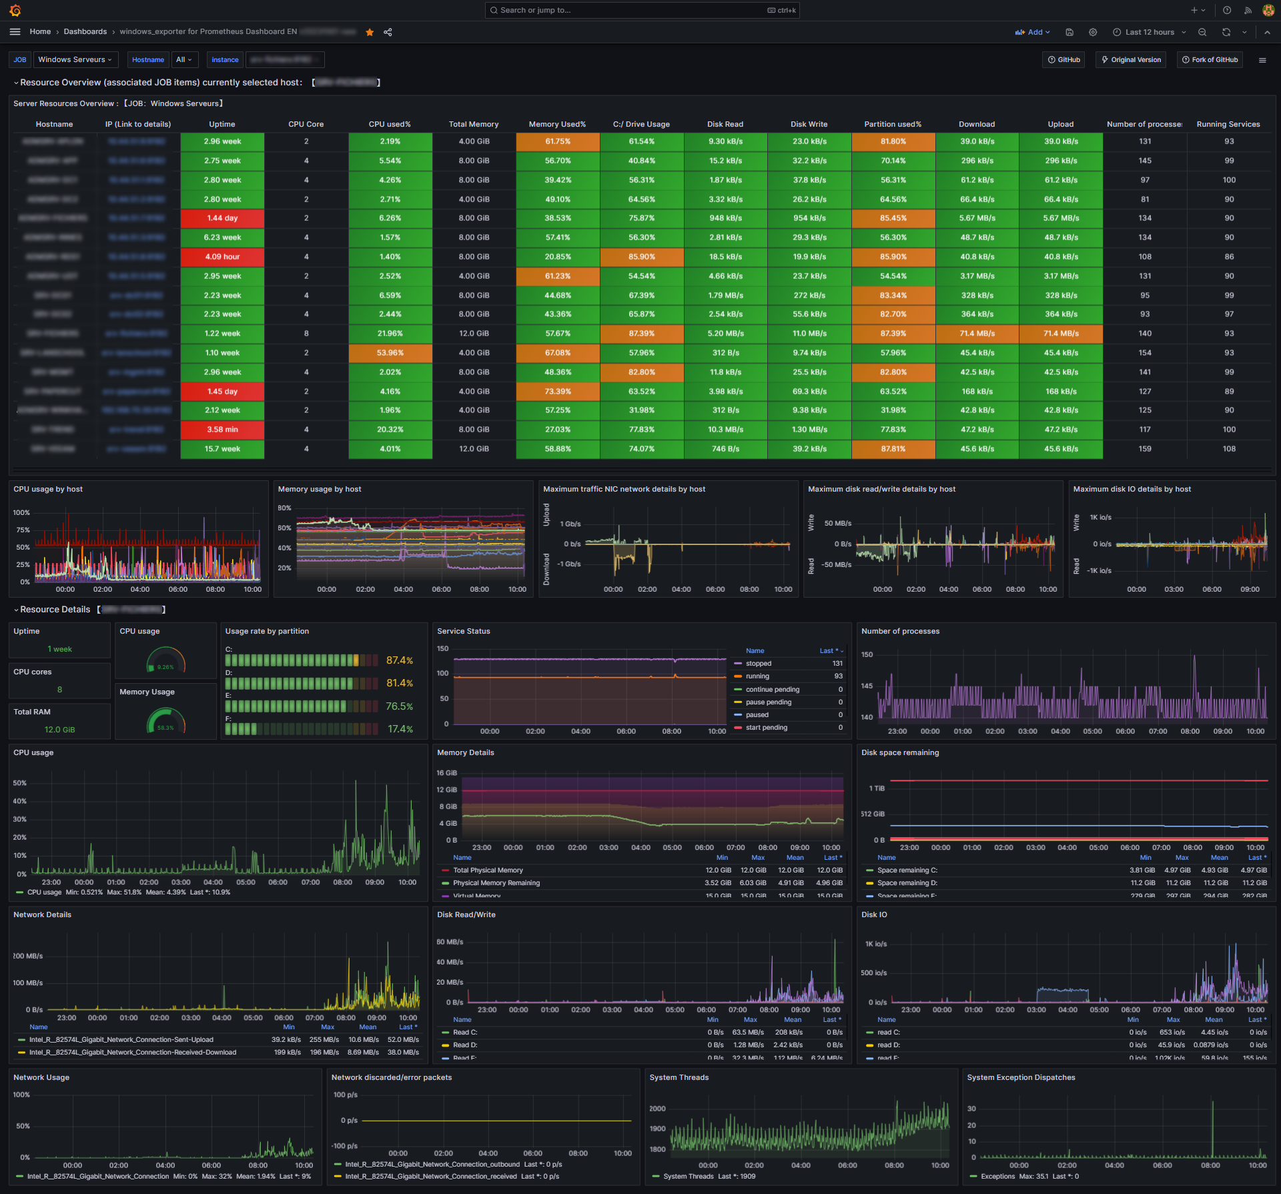Open the Last 12 hours time picker

pos(1150,32)
